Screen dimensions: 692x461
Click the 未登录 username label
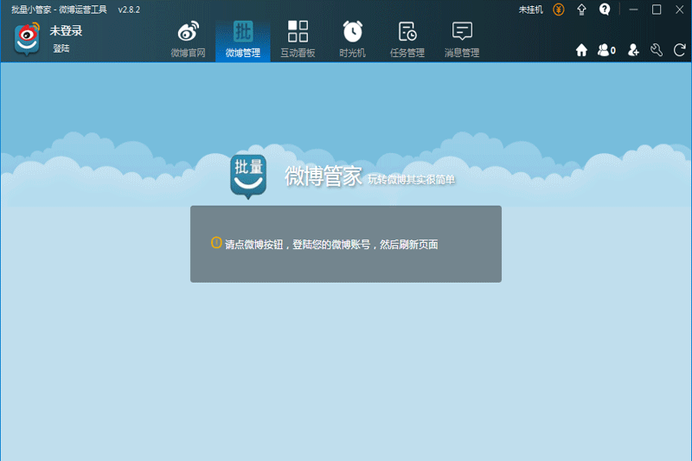(66, 31)
